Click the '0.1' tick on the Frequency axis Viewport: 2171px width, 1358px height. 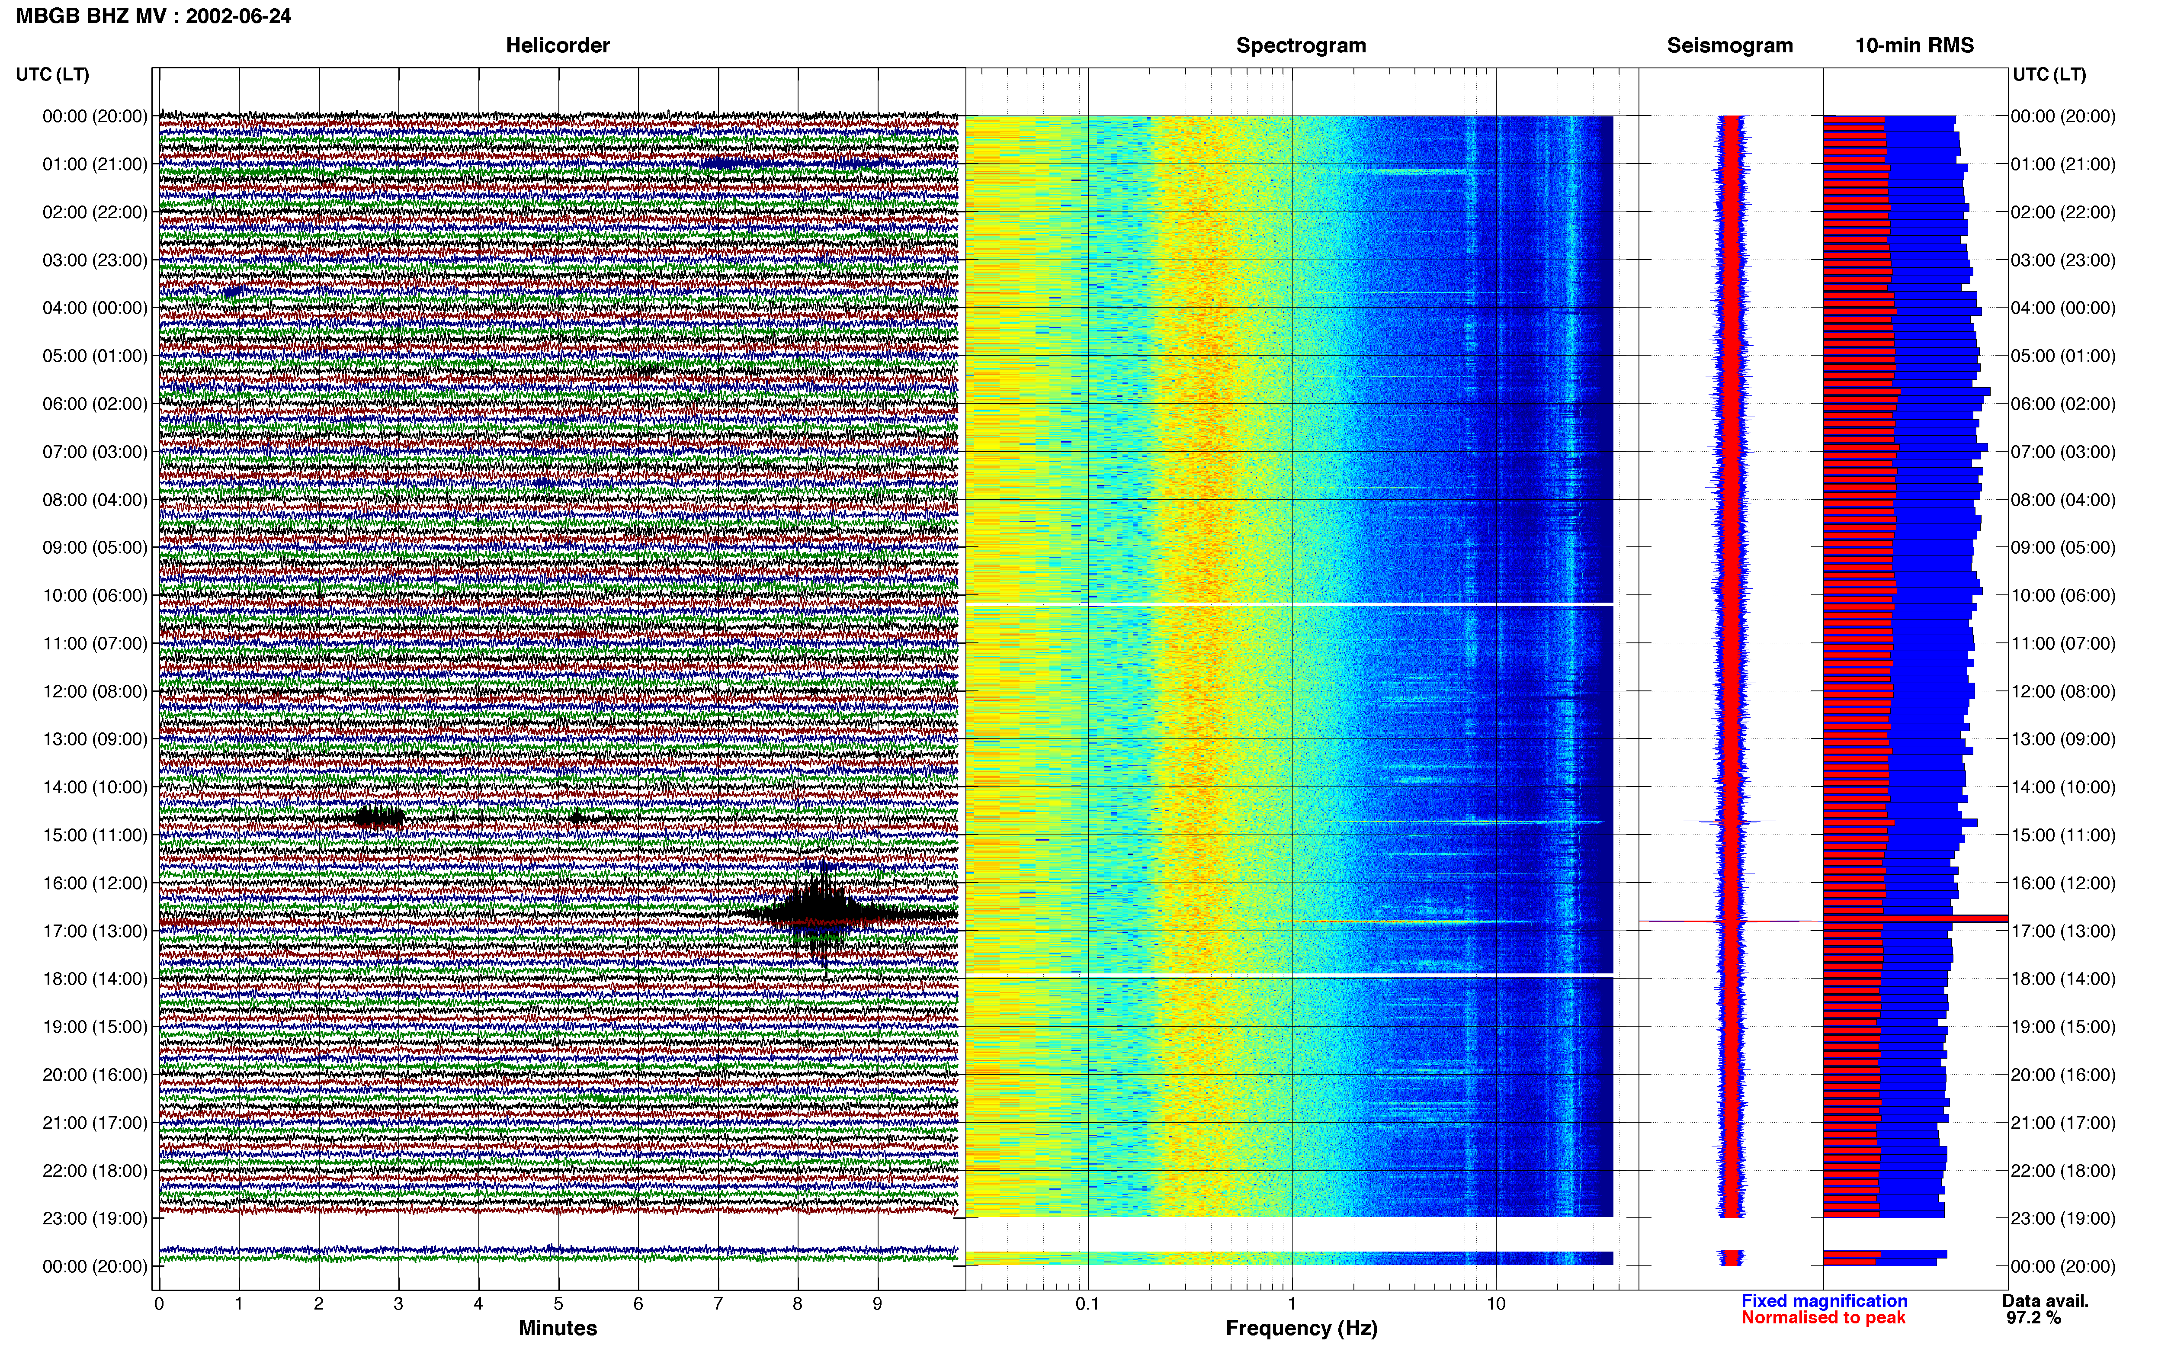(1088, 1304)
